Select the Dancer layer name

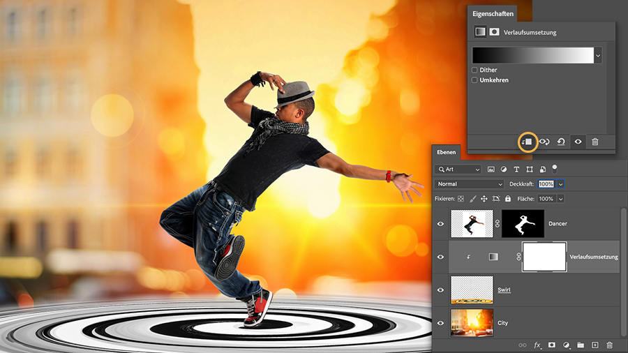[558, 224]
